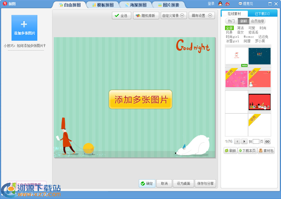Viewport: 281px width, 199px height.
Task: Open the 已下载 tab
Action: pyautogui.click(x=262, y=14)
